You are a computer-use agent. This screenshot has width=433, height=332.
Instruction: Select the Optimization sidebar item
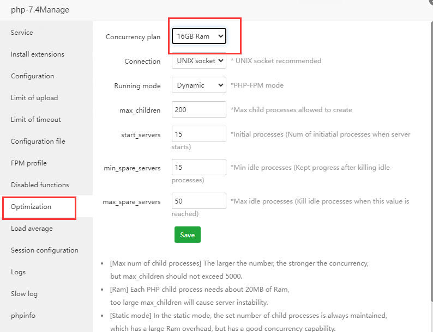31,207
